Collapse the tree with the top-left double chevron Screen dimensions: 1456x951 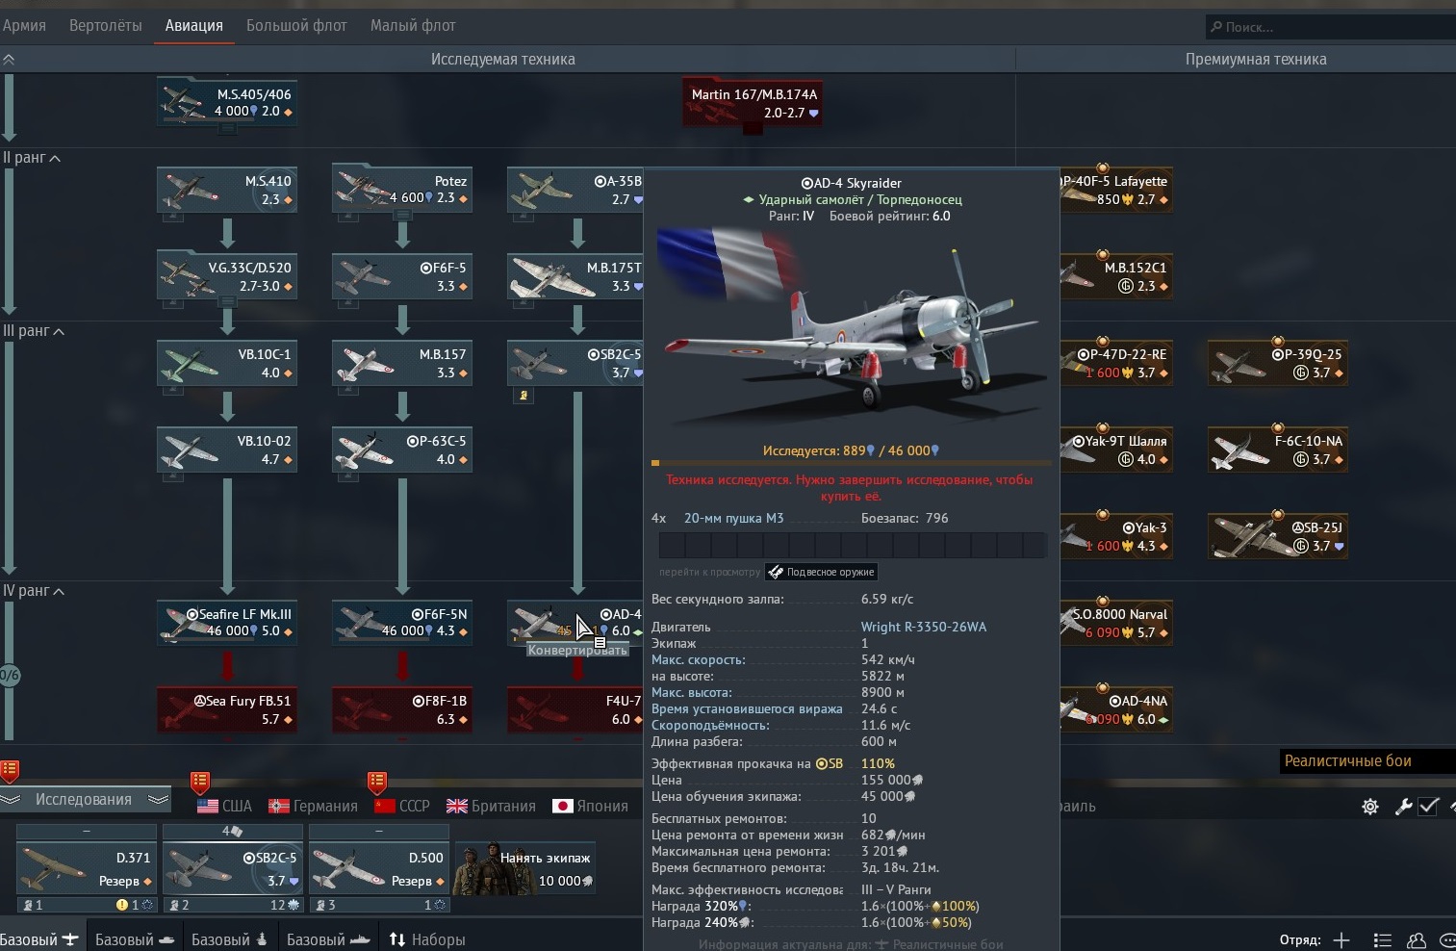click(9, 60)
